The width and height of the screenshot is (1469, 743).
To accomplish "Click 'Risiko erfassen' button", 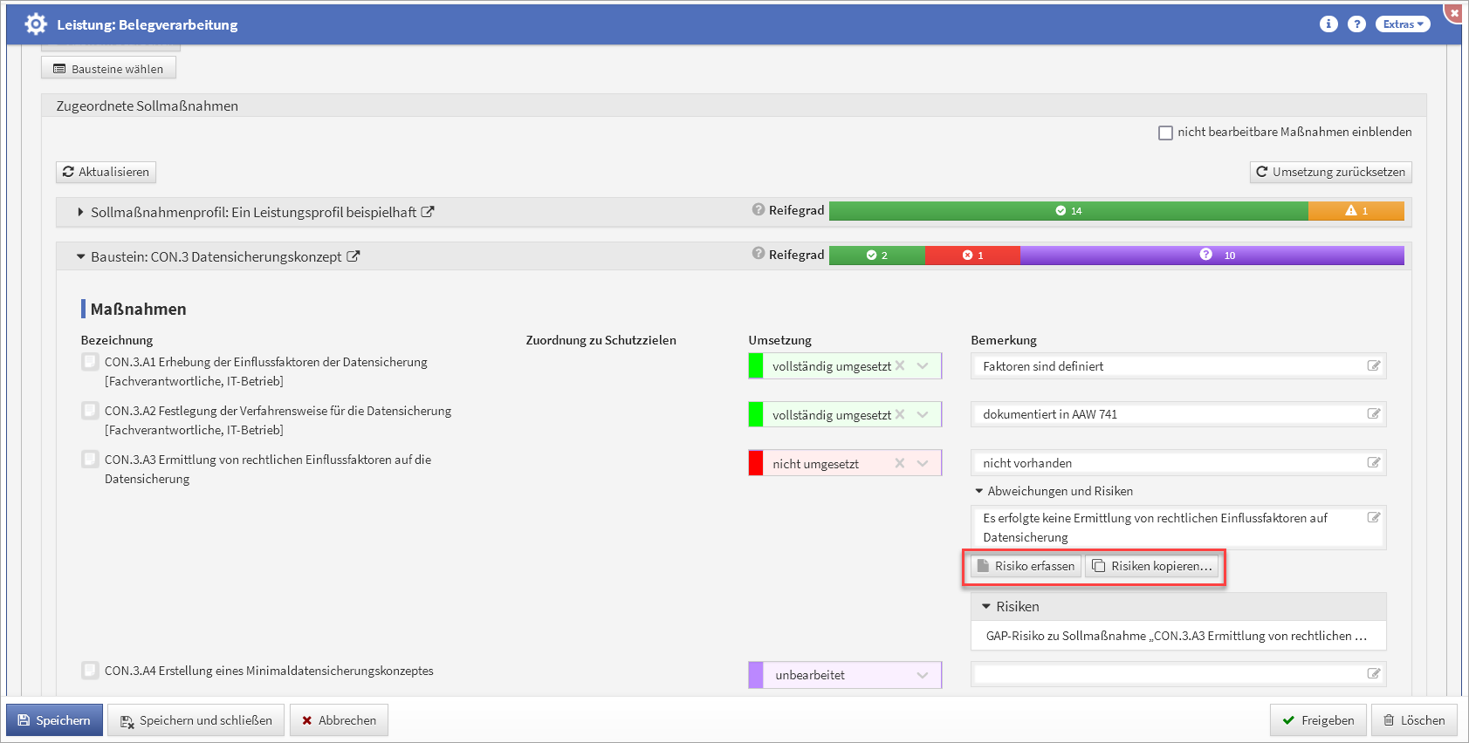I will pos(1026,566).
